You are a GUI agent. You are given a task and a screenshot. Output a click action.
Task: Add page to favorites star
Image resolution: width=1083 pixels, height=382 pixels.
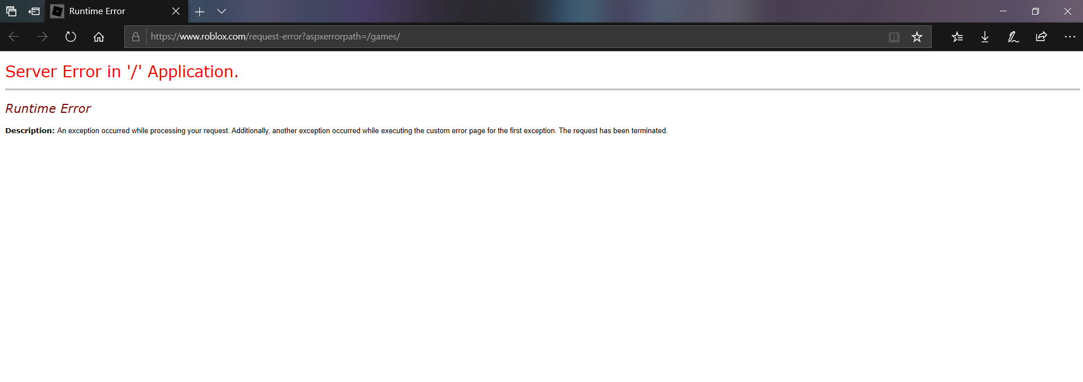tap(917, 37)
